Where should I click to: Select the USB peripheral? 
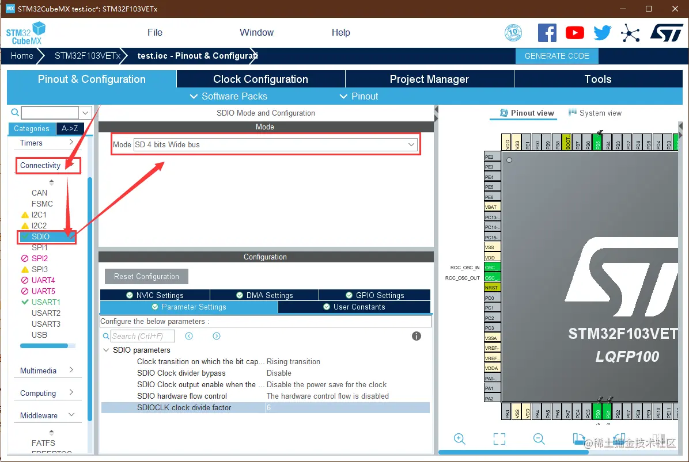(x=39, y=335)
